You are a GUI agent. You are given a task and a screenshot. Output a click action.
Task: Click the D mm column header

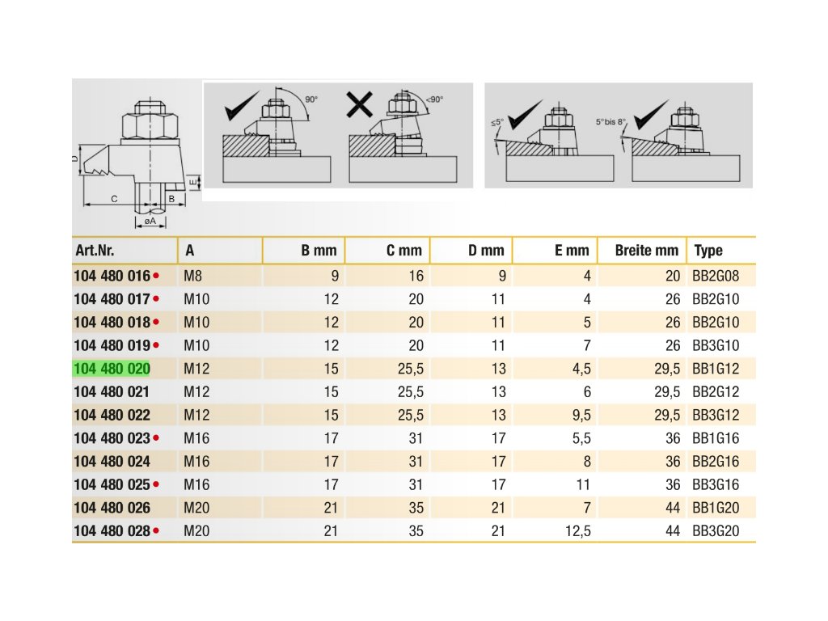click(486, 251)
